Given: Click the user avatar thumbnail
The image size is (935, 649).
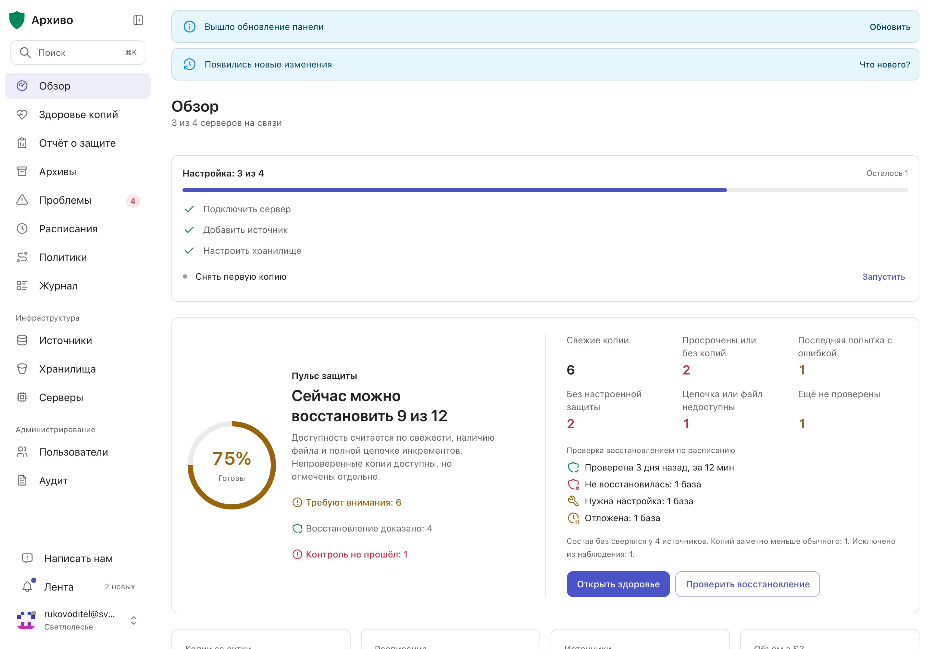Looking at the screenshot, I should [26, 620].
